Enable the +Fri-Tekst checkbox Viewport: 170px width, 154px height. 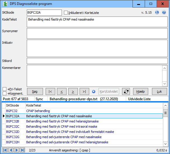(x=4, y=89)
